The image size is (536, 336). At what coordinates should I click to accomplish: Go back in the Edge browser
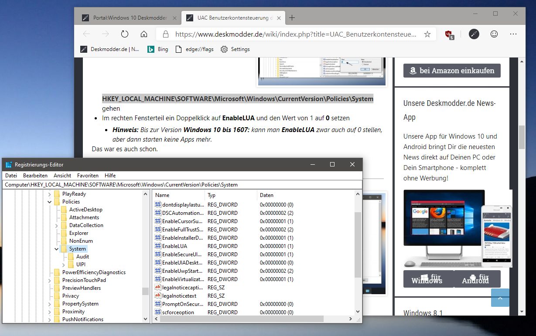(86, 34)
